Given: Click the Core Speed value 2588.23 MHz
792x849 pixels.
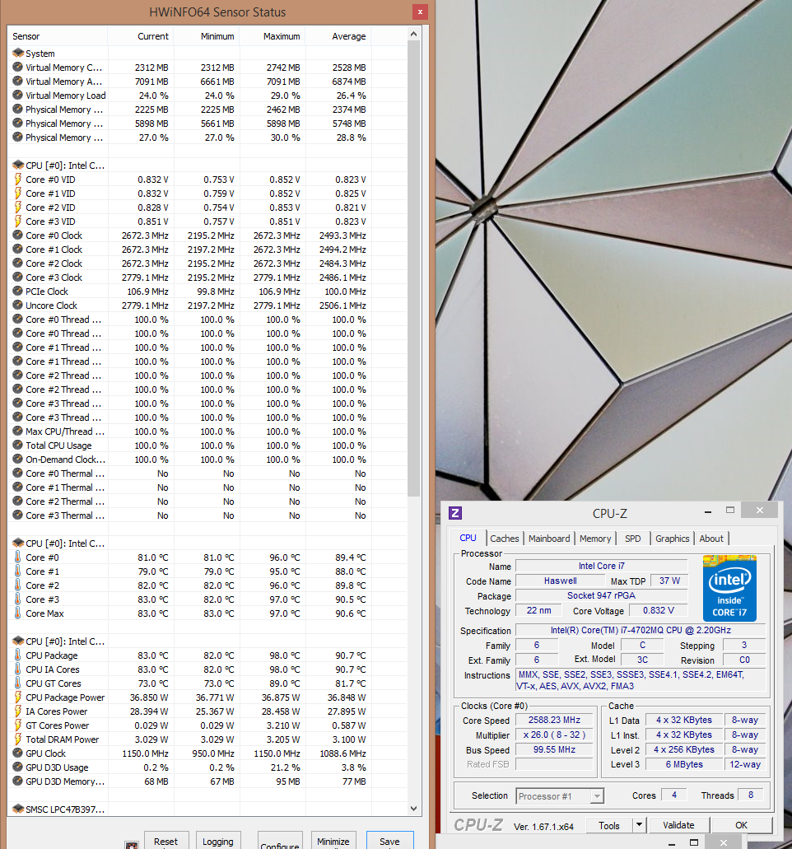Looking at the screenshot, I should pyautogui.click(x=554, y=720).
